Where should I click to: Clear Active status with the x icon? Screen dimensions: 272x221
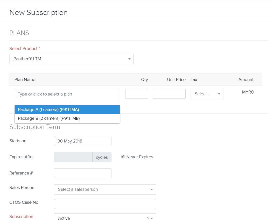point(148,218)
